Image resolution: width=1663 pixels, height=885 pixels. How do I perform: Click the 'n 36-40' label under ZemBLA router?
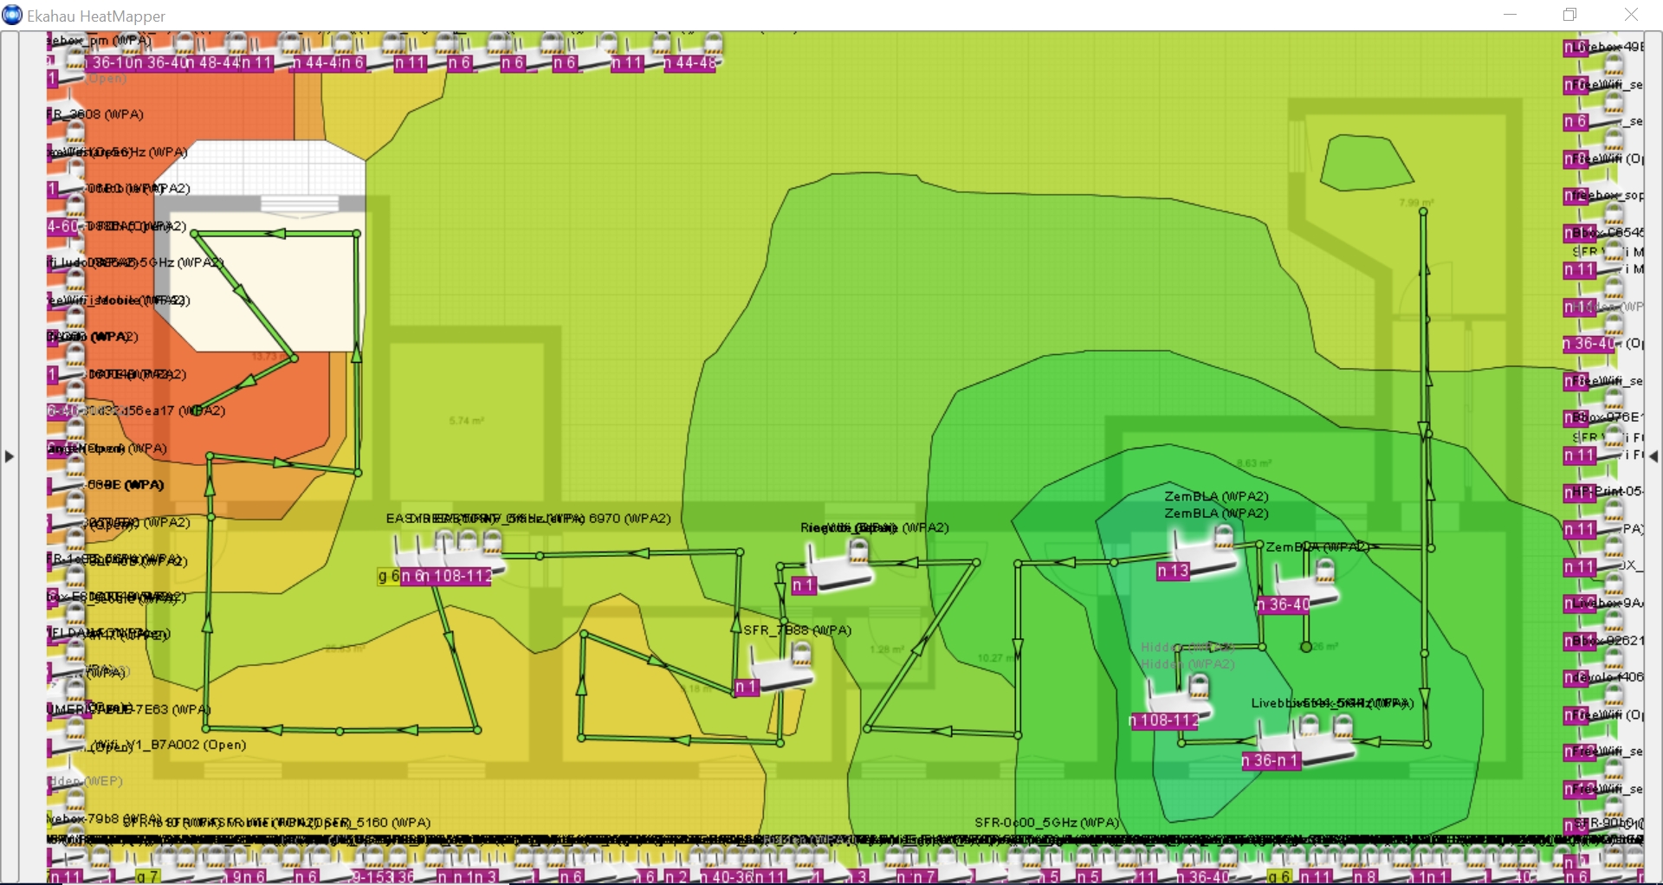(x=1284, y=604)
